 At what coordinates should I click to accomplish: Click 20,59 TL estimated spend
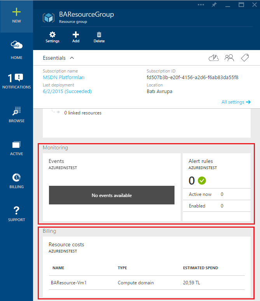tap(192, 283)
